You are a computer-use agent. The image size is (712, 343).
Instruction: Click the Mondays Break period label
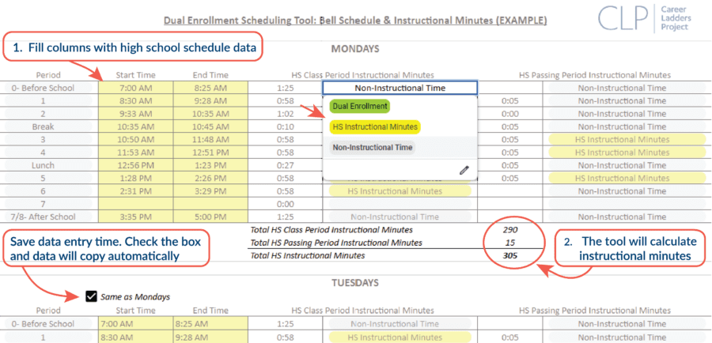click(43, 126)
